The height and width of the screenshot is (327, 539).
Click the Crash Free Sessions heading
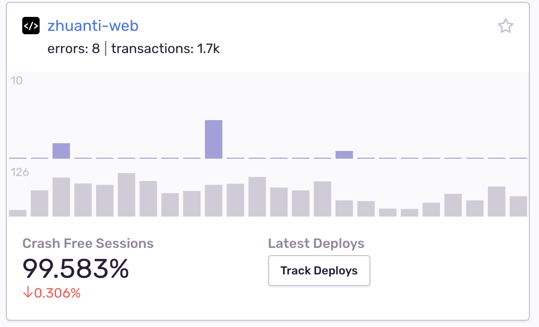click(88, 244)
